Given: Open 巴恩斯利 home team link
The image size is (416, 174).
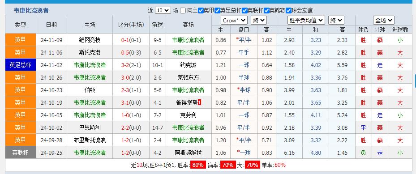Looking at the screenshot, I should (x=90, y=127).
